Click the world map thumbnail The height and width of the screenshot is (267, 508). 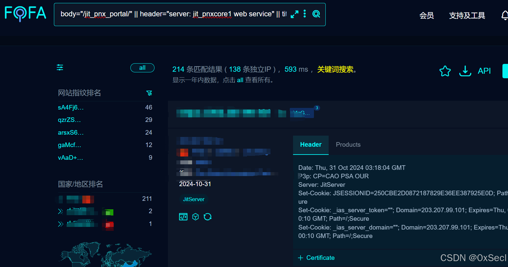click(x=105, y=254)
